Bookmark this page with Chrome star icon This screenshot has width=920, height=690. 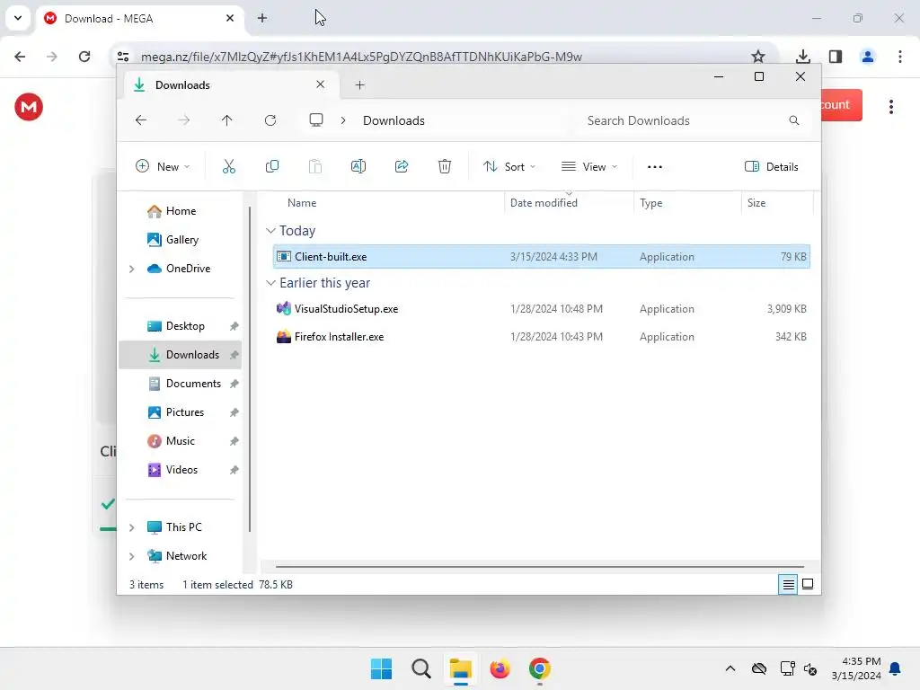pos(758,57)
